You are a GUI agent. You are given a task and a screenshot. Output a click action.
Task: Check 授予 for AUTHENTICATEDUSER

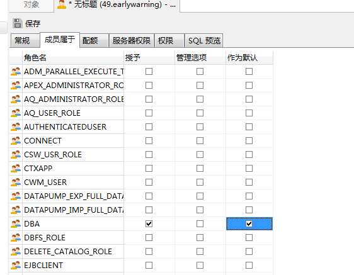coord(149,126)
